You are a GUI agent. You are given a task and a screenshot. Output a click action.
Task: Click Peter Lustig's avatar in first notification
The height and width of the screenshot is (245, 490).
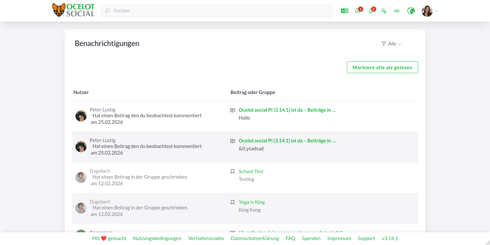[x=81, y=116]
